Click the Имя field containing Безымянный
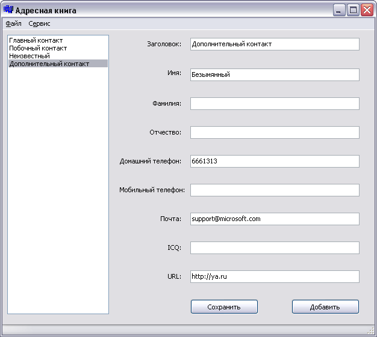The height and width of the screenshot is (337, 377). (274, 74)
